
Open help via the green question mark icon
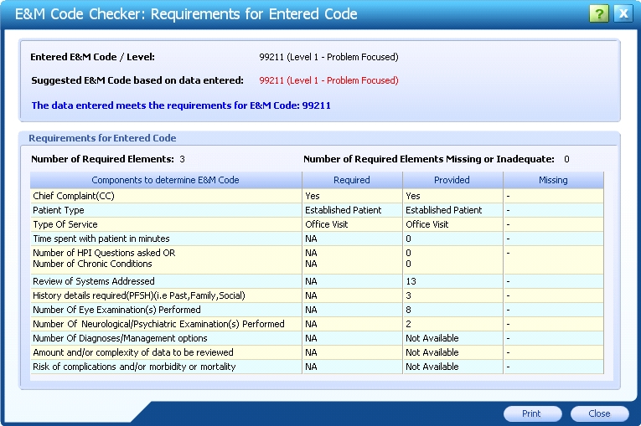(x=599, y=14)
